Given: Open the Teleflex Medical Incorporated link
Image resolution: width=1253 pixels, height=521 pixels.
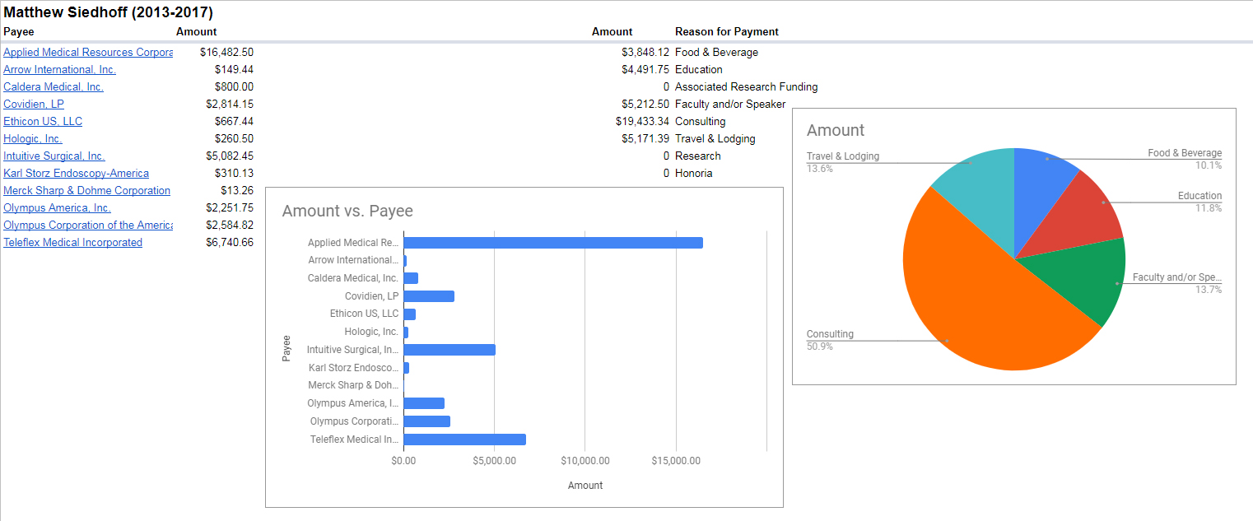Looking at the screenshot, I should pyautogui.click(x=72, y=243).
